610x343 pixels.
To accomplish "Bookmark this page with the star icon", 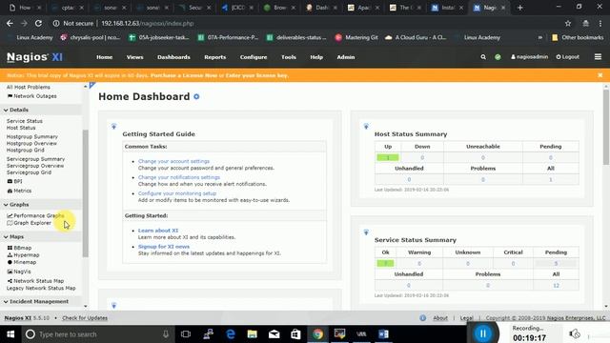I will click(x=568, y=23).
